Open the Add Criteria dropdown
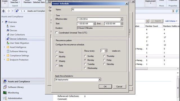 (171, 21)
